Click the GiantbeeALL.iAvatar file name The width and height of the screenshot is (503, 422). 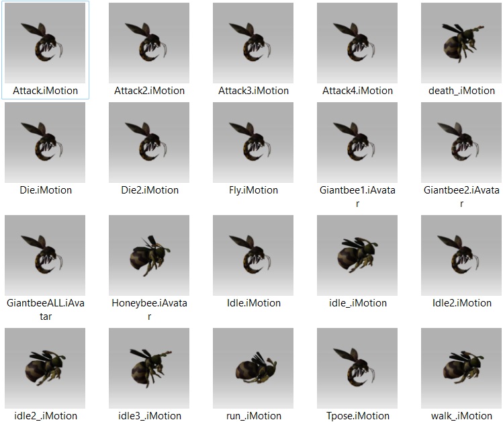pyautogui.click(x=45, y=310)
